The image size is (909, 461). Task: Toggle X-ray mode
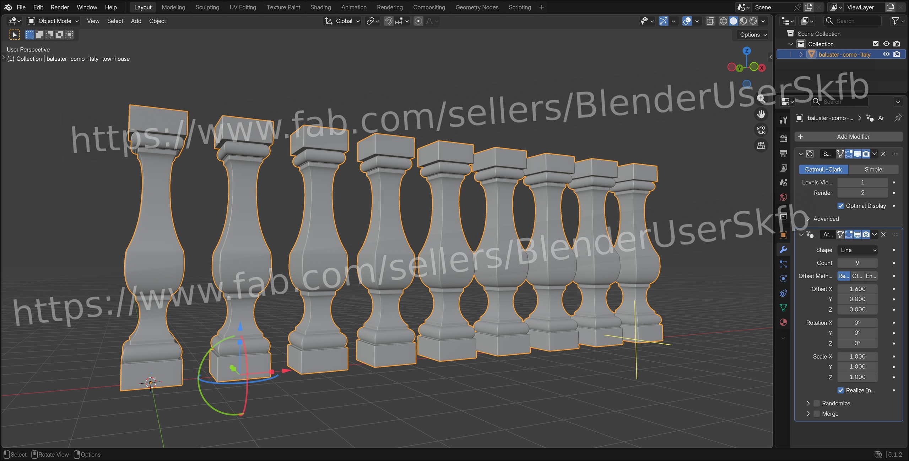tap(710, 21)
